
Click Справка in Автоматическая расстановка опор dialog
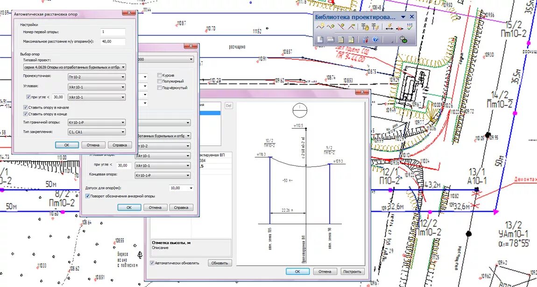(x=120, y=145)
